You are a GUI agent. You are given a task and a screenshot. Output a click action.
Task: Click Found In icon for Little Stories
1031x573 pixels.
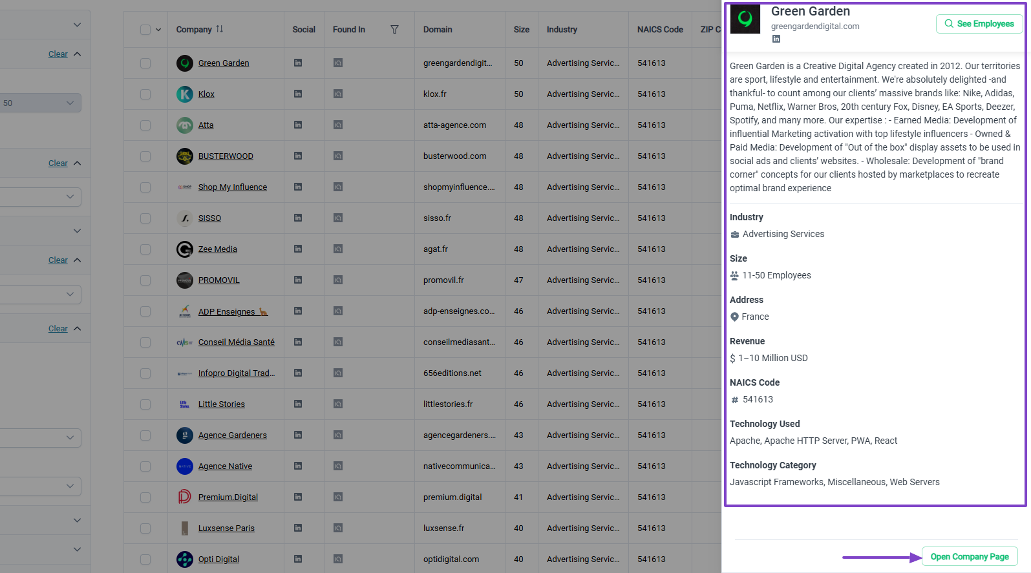[338, 404]
